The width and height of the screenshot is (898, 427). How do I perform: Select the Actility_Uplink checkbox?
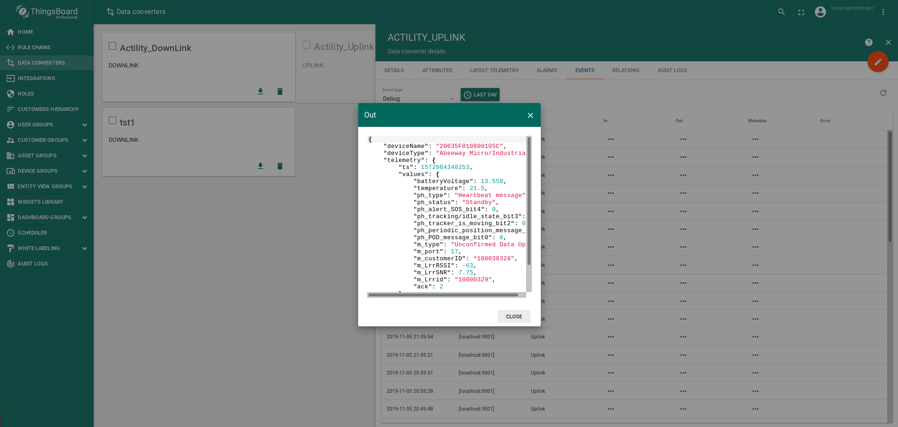[307, 45]
